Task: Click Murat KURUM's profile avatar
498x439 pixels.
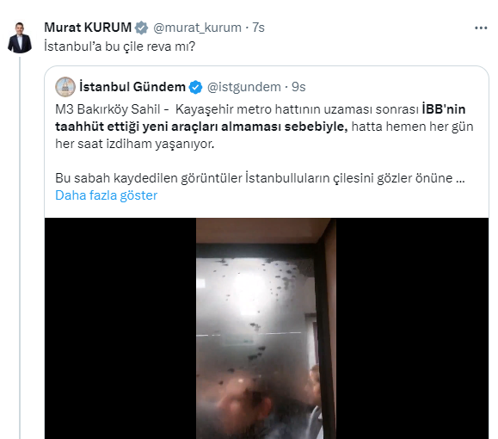Action: tap(20, 38)
